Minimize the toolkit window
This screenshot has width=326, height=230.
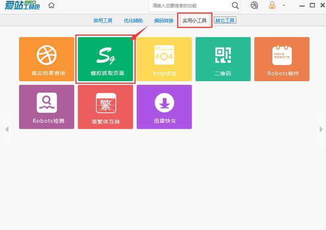(302, 6)
